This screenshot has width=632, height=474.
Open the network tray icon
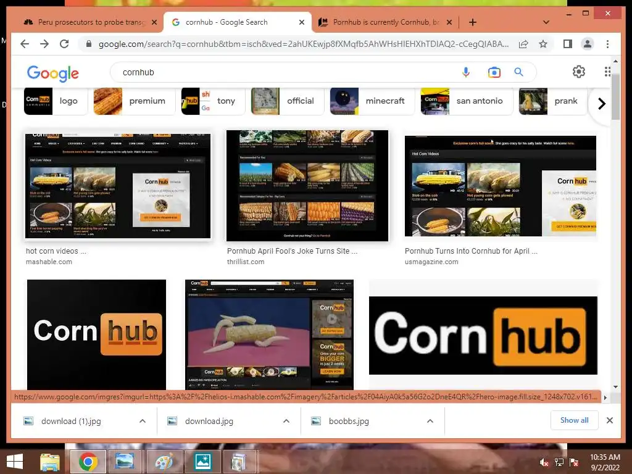[559, 462]
